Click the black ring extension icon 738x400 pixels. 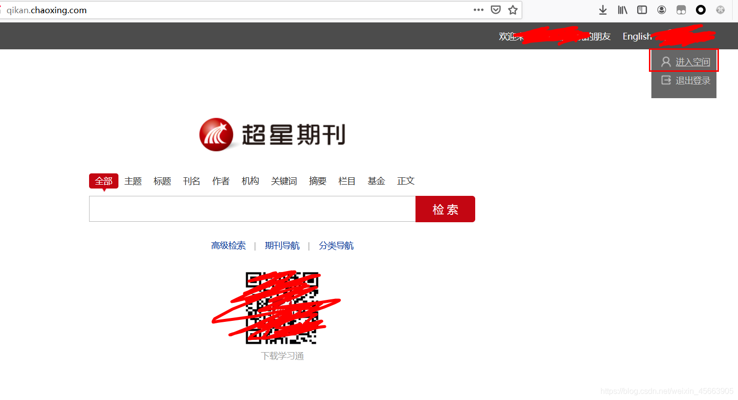(701, 10)
